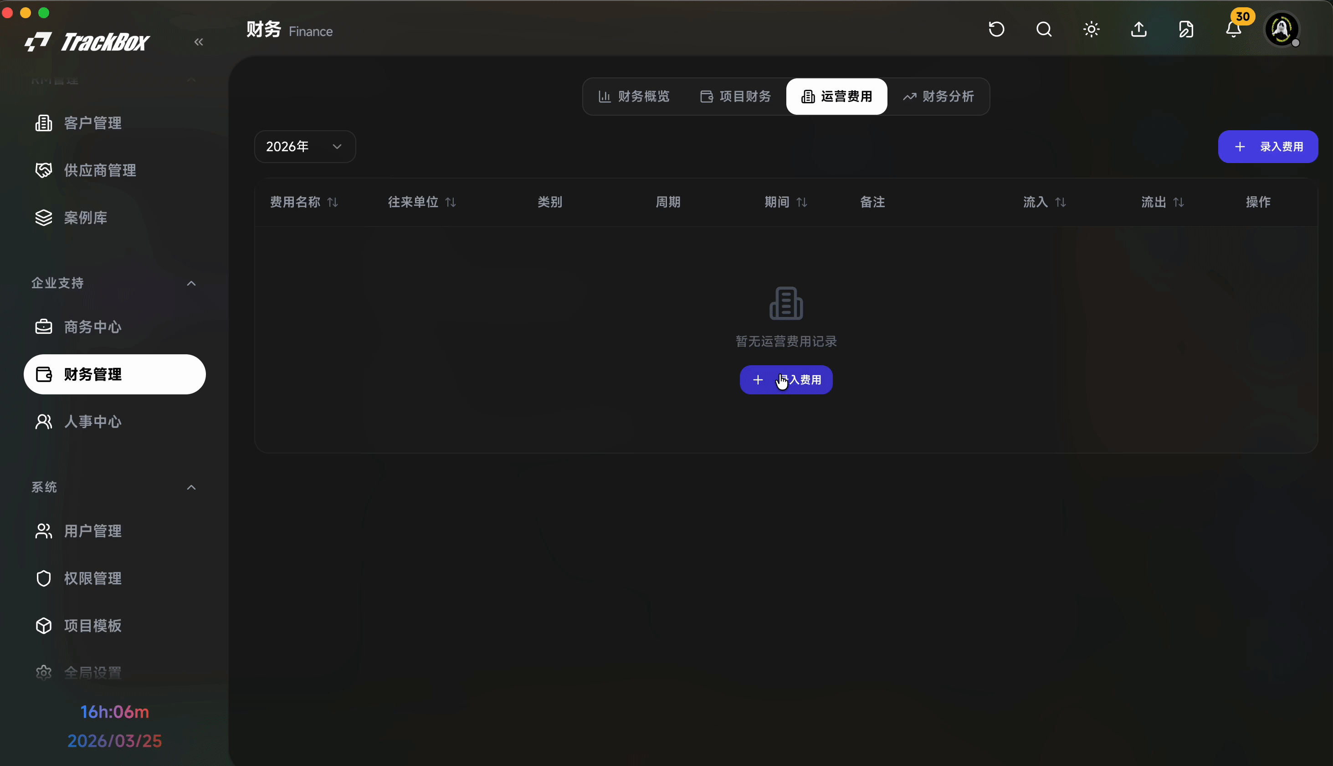Click the 企业支持 section label
The image size is (1333, 766).
[57, 284]
